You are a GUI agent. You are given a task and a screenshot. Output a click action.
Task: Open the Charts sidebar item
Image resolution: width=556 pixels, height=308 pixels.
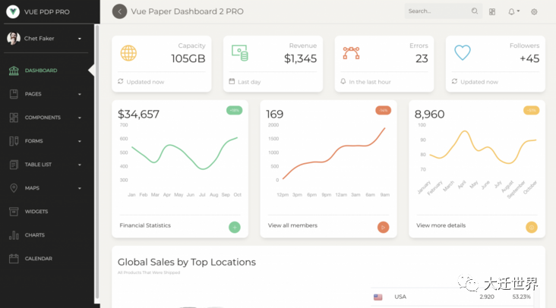tap(34, 235)
